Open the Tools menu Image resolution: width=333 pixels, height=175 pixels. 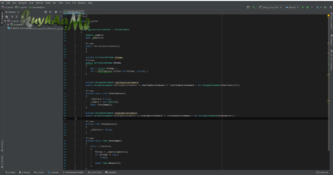[68, 3]
